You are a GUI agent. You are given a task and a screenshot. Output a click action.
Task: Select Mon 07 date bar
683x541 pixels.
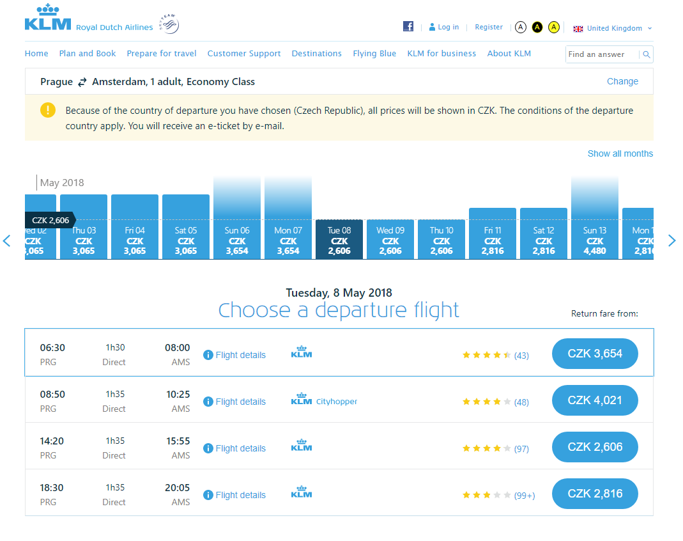(288, 218)
